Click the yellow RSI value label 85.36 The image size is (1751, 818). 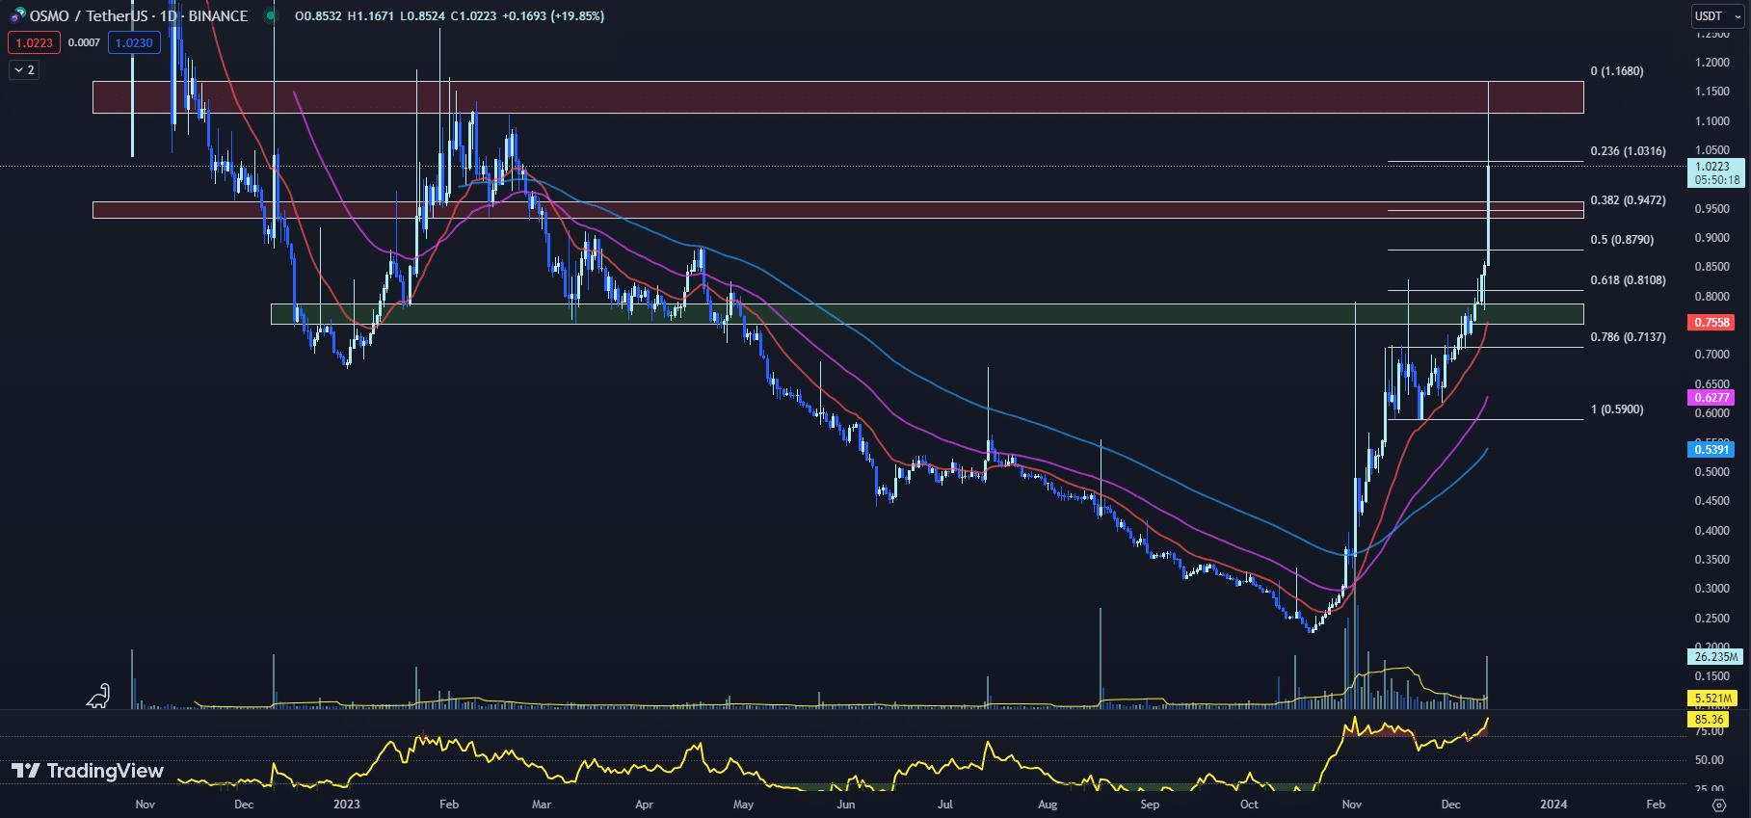coord(1709,719)
